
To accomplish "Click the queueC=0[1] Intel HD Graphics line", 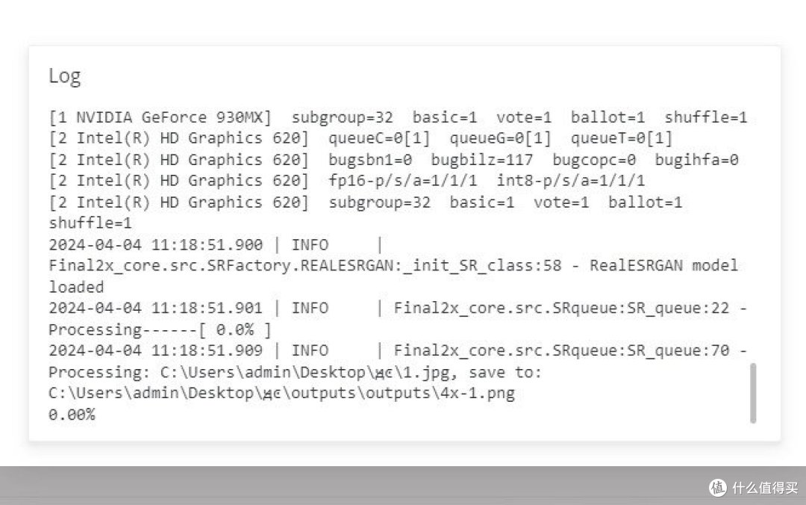I will (360, 138).
